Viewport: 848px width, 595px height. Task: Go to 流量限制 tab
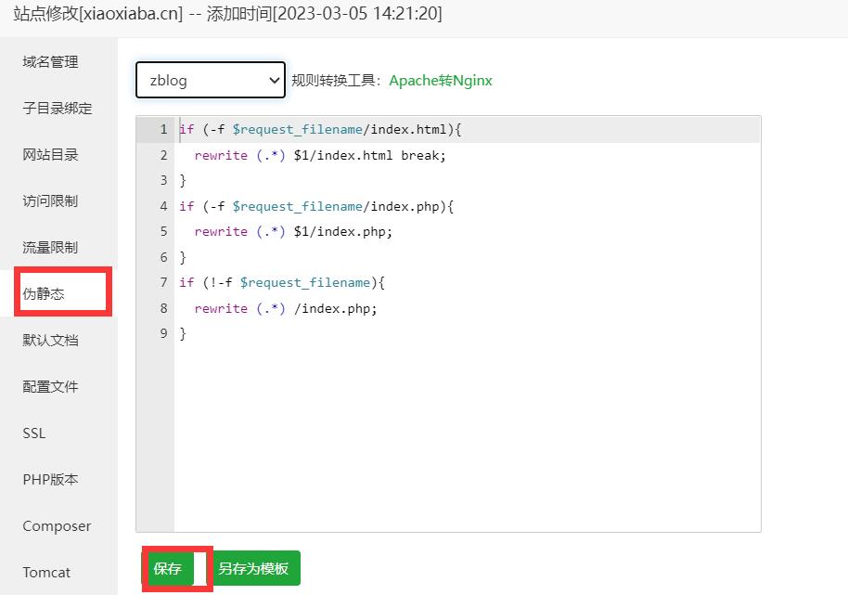tap(50, 248)
